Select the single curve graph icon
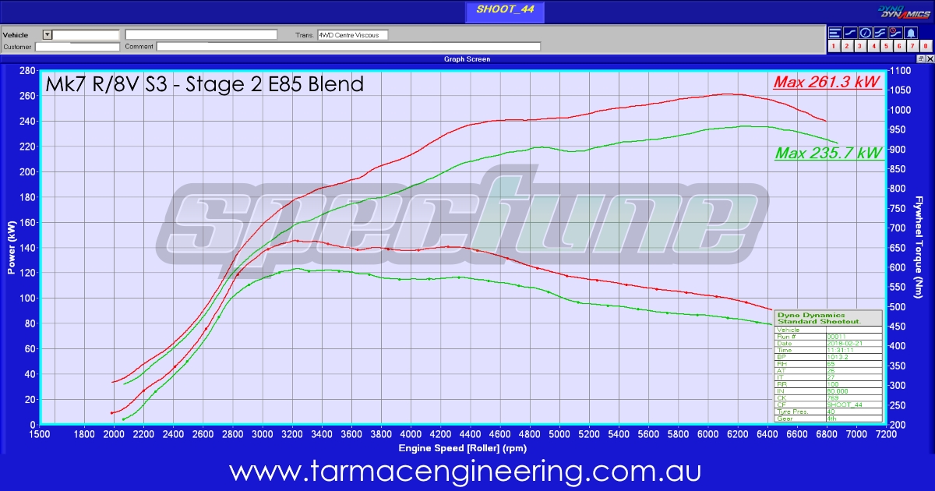 pyautogui.click(x=849, y=33)
